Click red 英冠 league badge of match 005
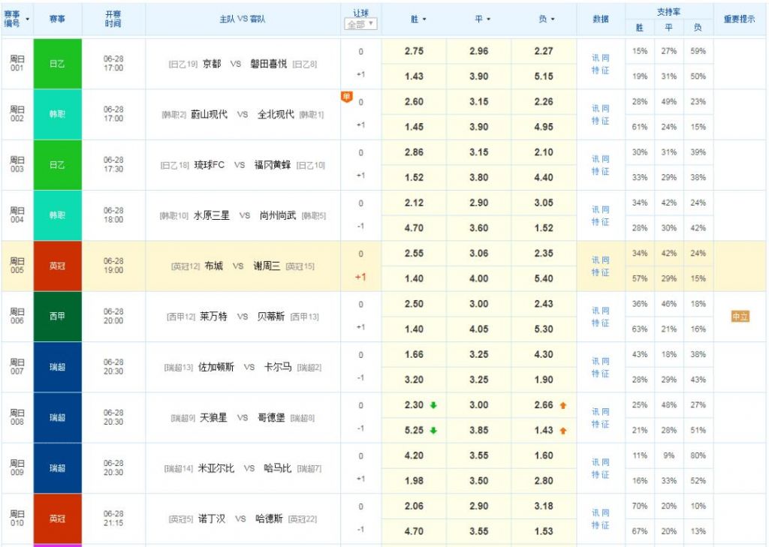769x547 pixels. click(57, 266)
